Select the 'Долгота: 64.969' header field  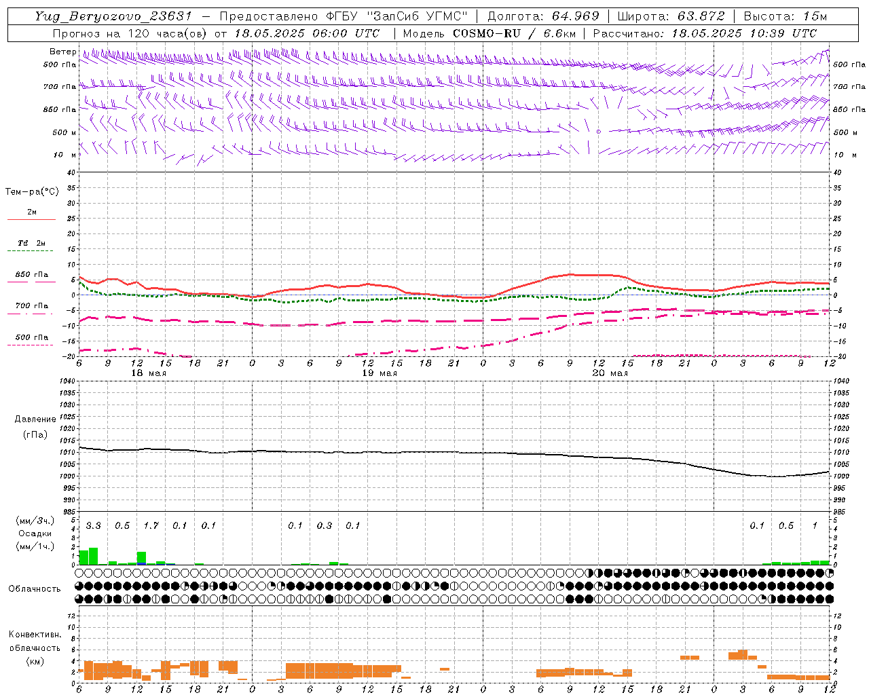click(543, 16)
